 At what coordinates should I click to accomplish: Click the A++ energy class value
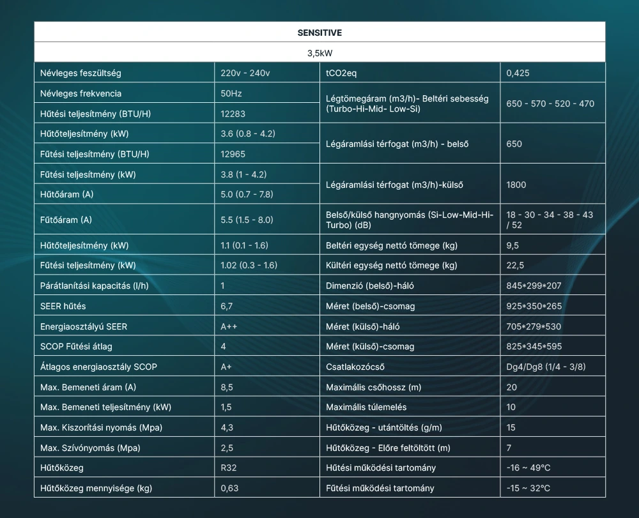point(229,326)
